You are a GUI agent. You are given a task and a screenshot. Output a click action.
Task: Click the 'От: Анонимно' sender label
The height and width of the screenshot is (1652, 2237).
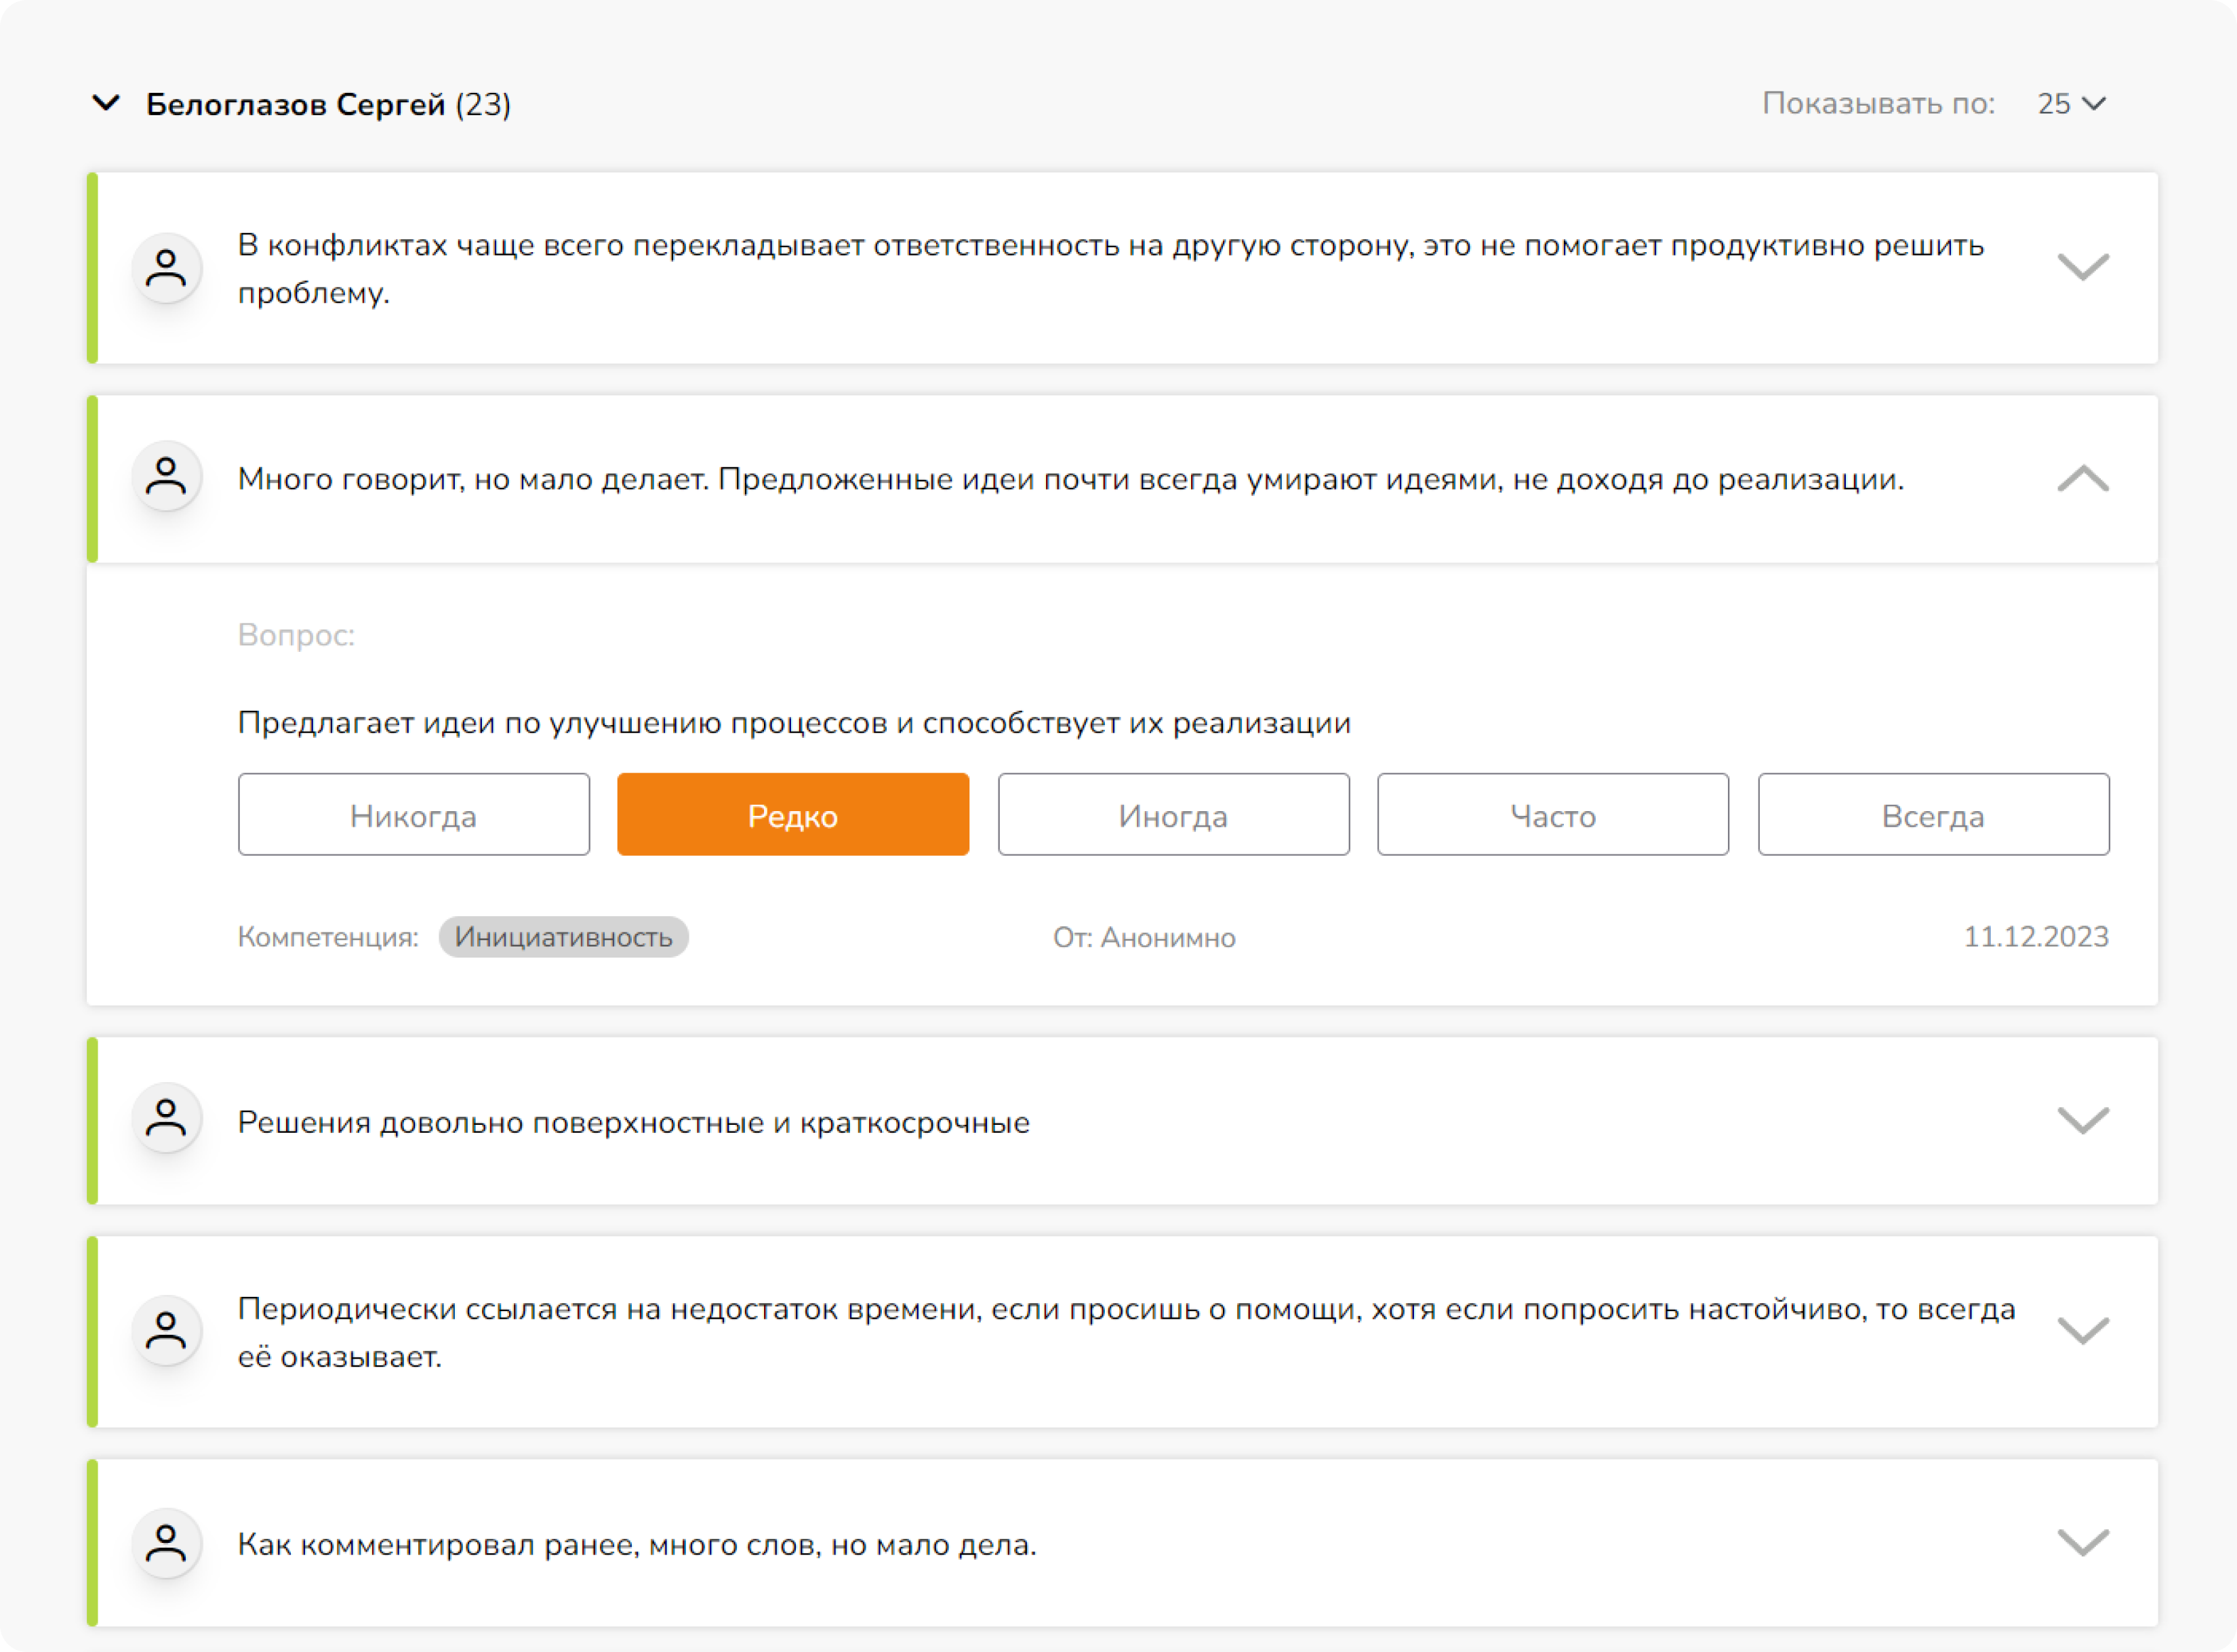click(x=1144, y=937)
